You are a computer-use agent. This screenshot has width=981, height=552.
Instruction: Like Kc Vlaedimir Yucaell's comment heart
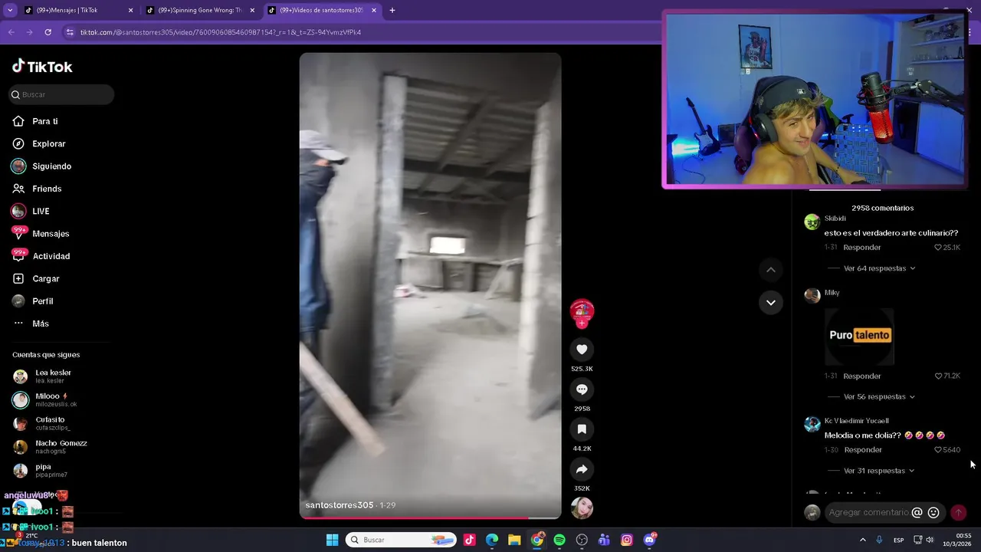coord(937,450)
